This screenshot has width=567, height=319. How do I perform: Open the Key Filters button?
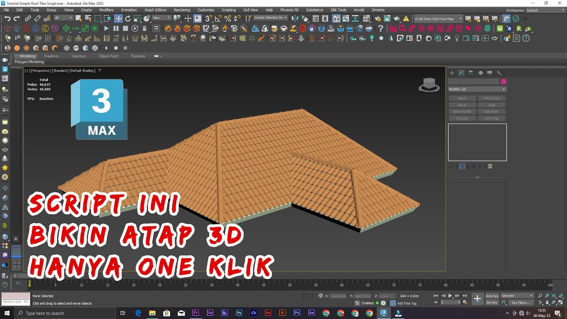click(x=520, y=303)
